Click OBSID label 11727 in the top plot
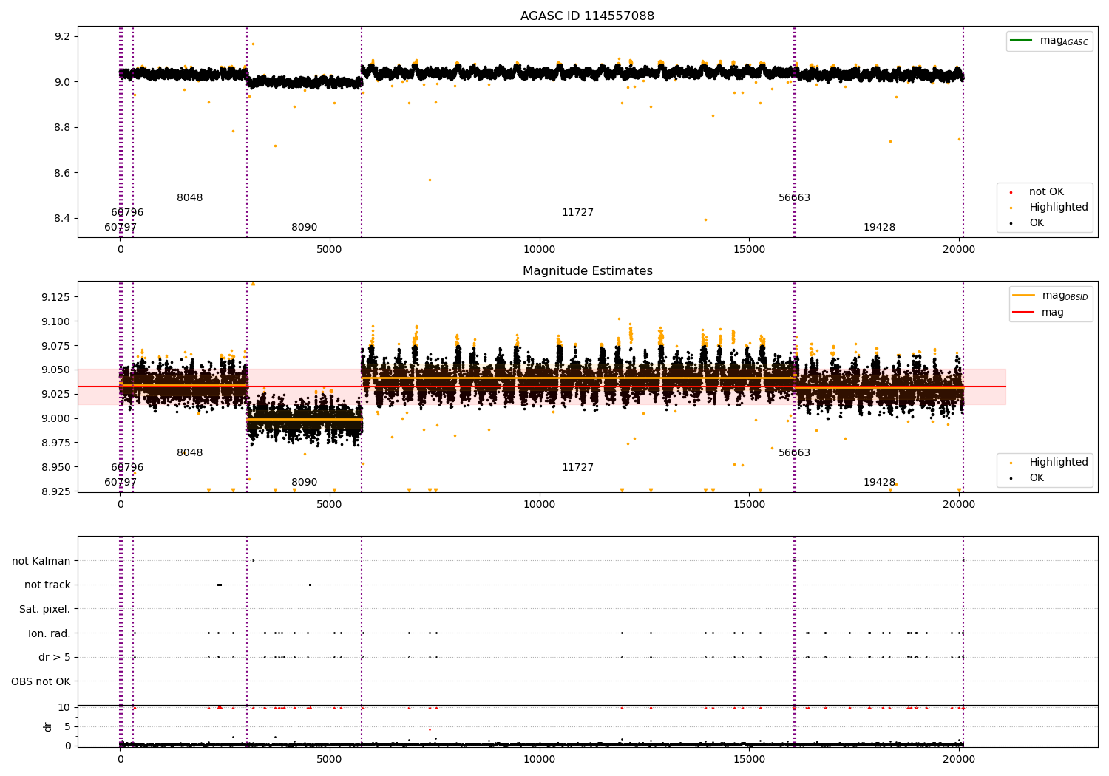 [577, 213]
